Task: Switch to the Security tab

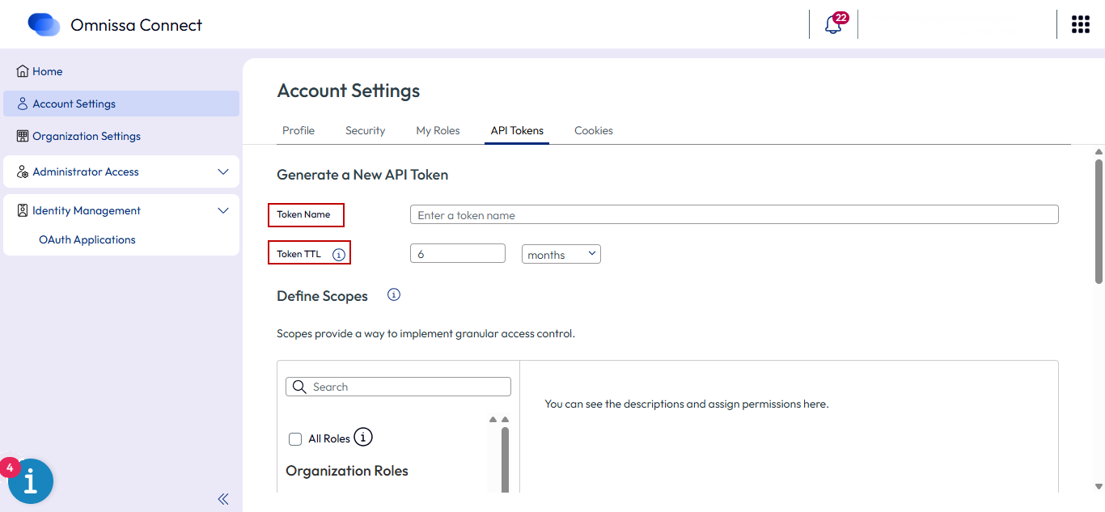Action: point(365,131)
